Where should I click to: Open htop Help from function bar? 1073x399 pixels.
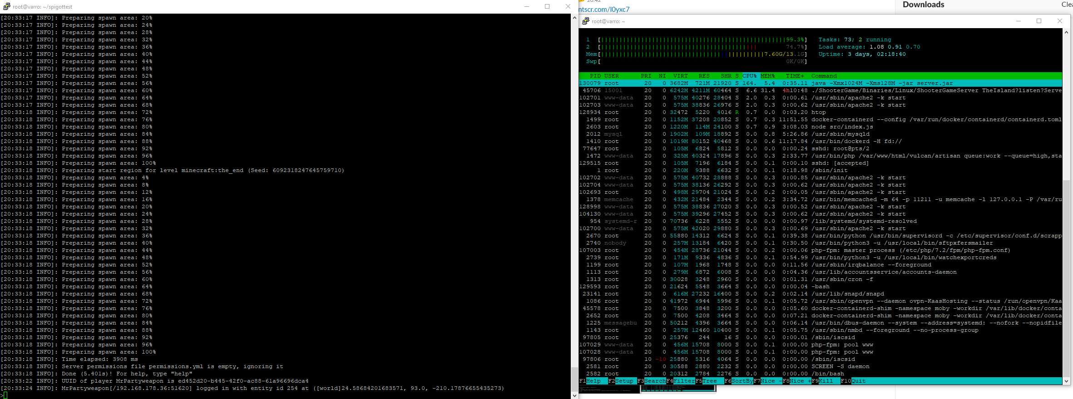point(593,381)
